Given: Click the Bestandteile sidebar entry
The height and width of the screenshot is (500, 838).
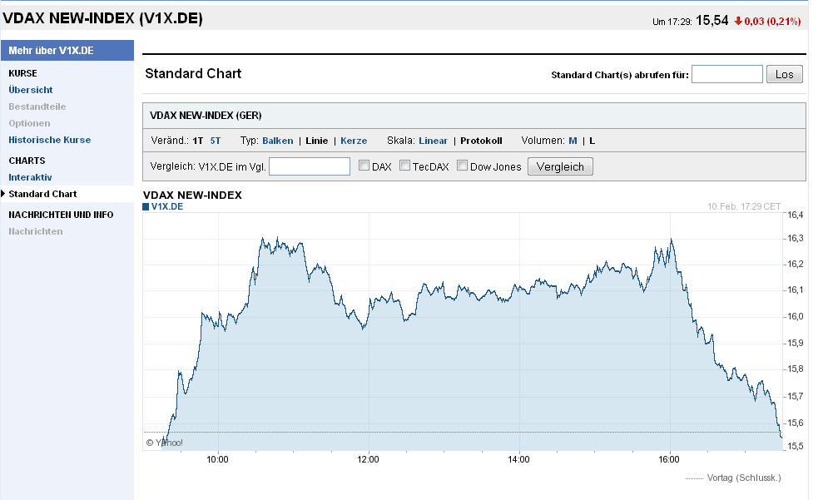Looking at the screenshot, I should pyautogui.click(x=37, y=106).
